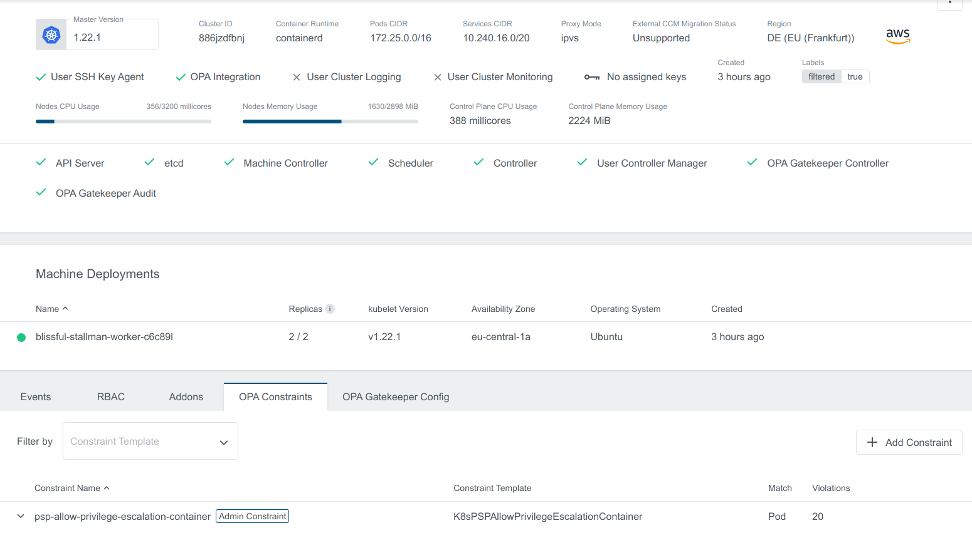Click the info icon beside Replicas column header
The width and height of the screenshot is (972, 533).
click(329, 309)
